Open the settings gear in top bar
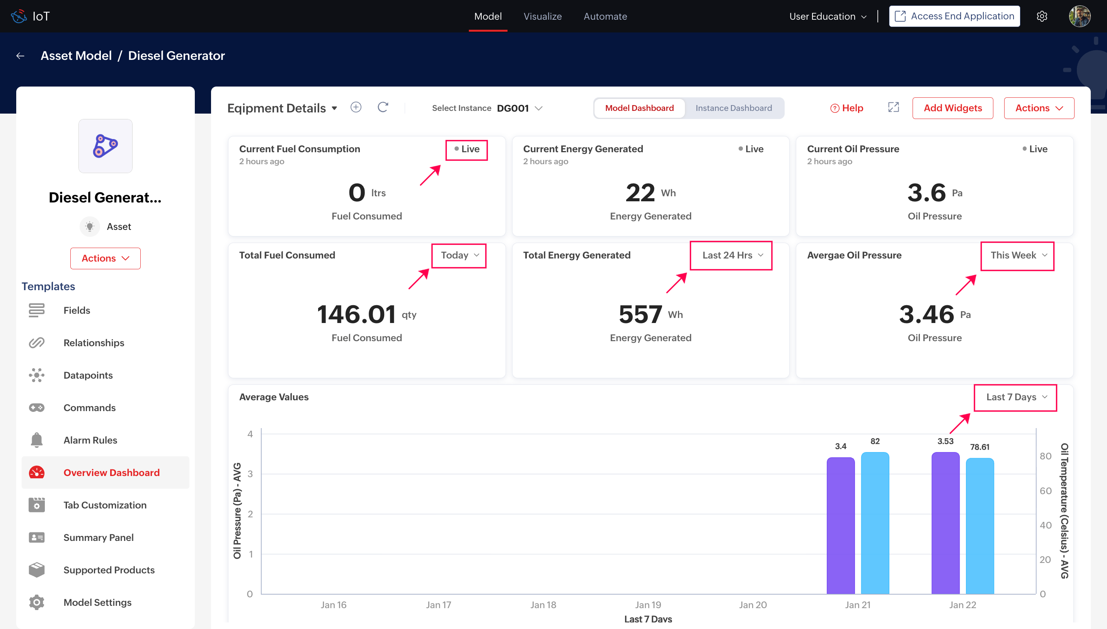1107x629 pixels. (x=1042, y=16)
